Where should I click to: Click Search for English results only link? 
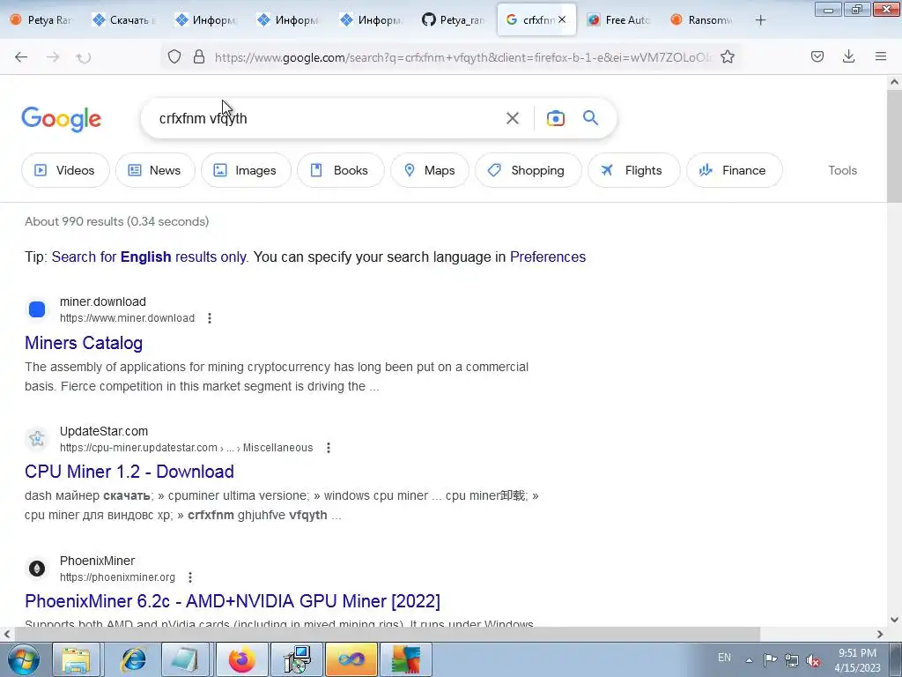pyautogui.click(x=149, y=257)
